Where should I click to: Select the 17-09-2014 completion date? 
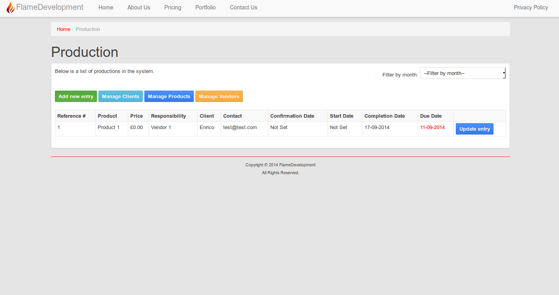coord(377,127)
